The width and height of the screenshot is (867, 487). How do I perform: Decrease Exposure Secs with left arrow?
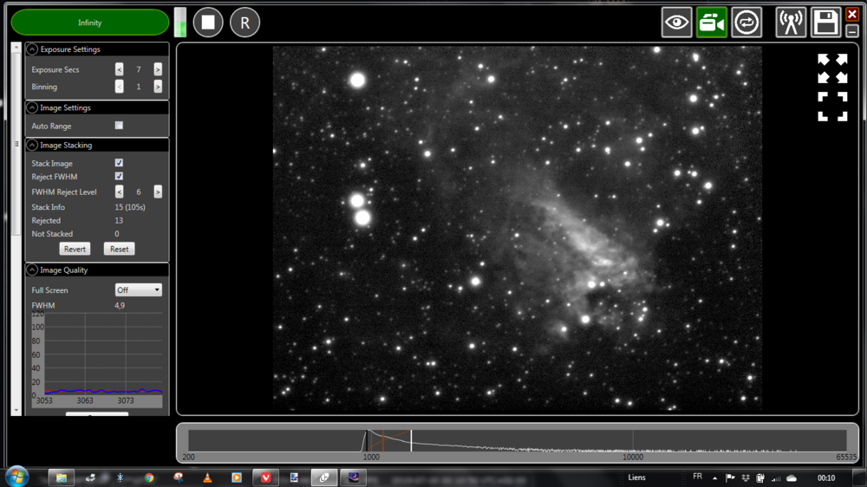click(120, 69)
